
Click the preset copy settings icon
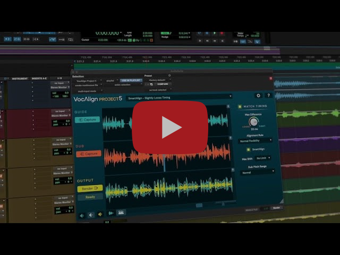(151, 84)
